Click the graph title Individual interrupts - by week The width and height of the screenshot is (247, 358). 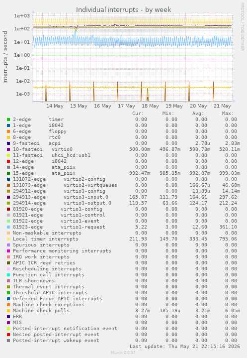pyautogui.click(x=123, y=10)
